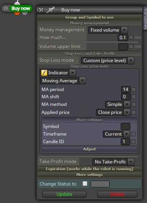The height and width of the screenshot is (203, 147).
Task: Expand Group and Symbol to use section
Action: [89, 18]
